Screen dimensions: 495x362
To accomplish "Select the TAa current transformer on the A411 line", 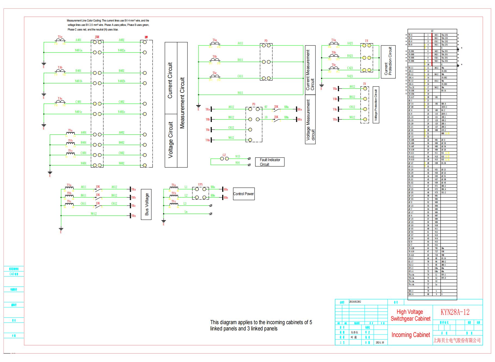I will pos(215,44).
